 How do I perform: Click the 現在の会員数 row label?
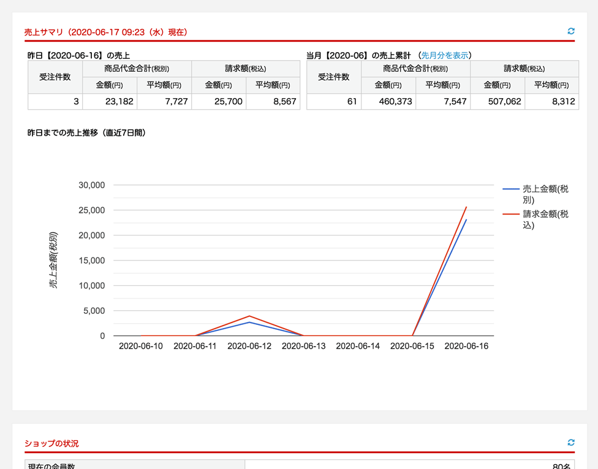click(51, 466)
